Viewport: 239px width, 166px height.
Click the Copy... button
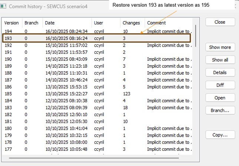[x=220, y=135]
